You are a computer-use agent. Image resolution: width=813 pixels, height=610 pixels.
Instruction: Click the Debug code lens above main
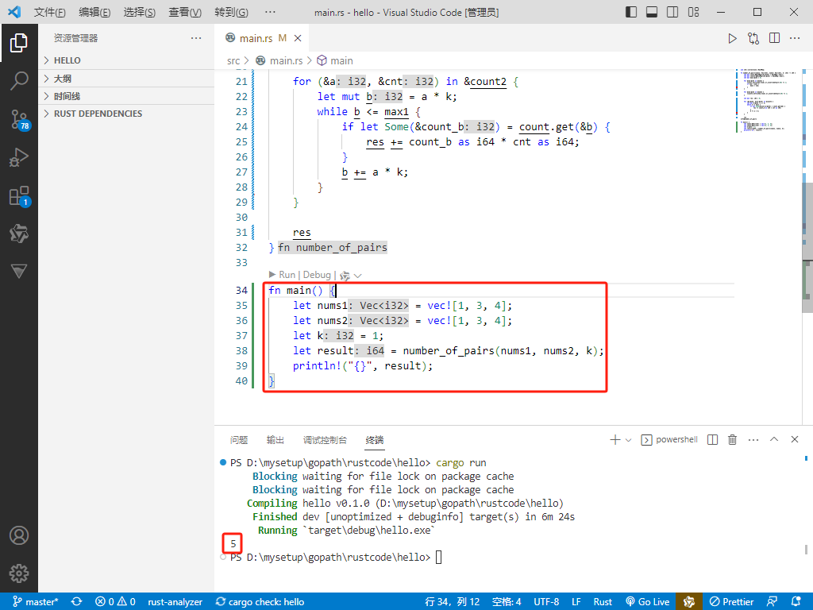pyautogui.click(x=317, y=275)
